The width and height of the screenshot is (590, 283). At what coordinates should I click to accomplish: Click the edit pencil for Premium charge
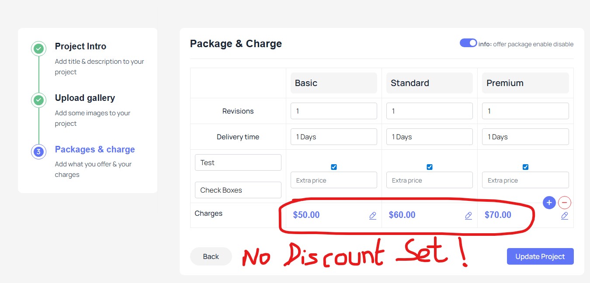[x=565, y=215]
